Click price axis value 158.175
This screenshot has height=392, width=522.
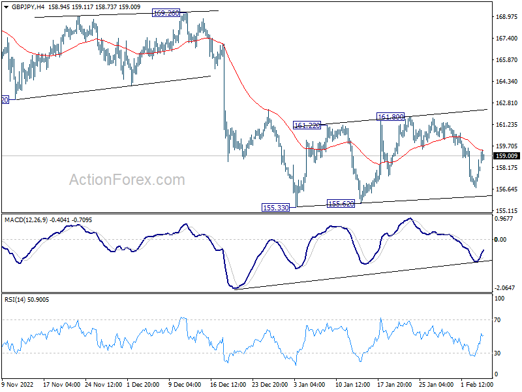[x=507, y=168]
